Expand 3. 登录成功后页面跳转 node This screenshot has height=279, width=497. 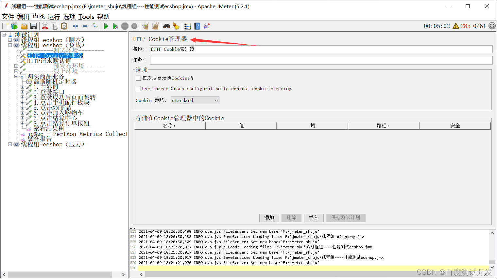tap(22, 97)
